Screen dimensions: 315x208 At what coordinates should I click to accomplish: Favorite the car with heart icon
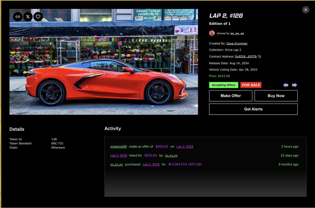38,17
